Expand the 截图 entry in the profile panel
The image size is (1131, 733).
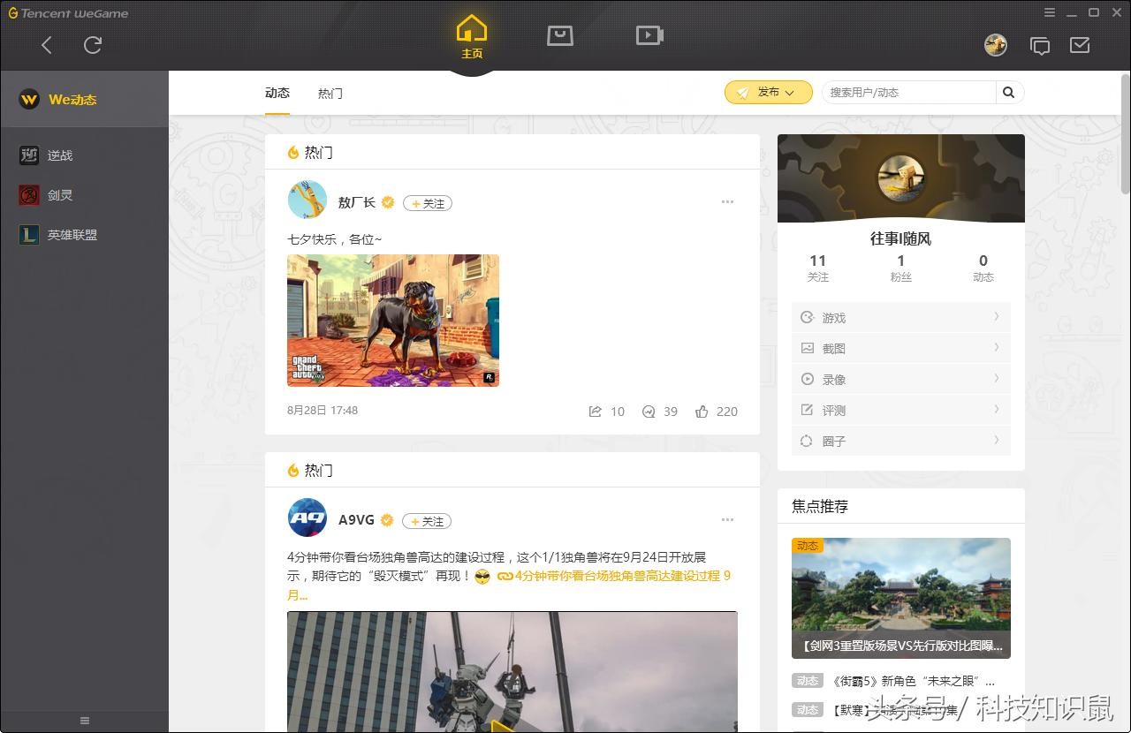coord(900,349)
